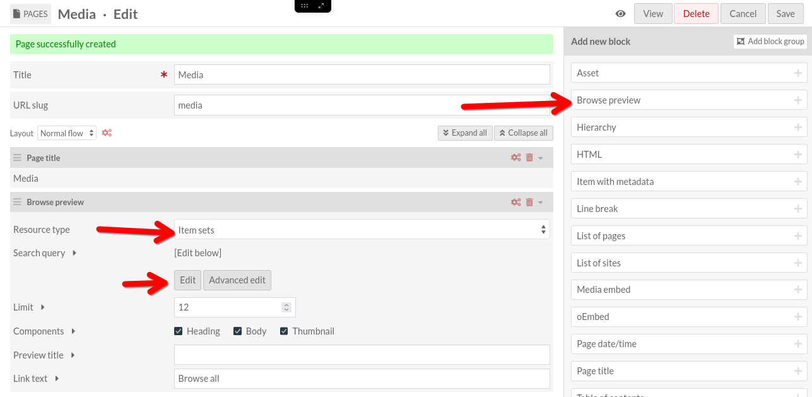Add Browse preview block with its plus icon
The image size is (812, 397).
tap(798, 100)
